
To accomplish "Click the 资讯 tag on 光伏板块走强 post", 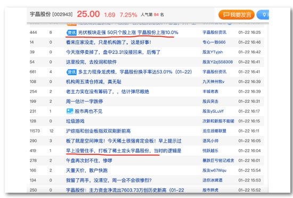I will coord(71,32).
